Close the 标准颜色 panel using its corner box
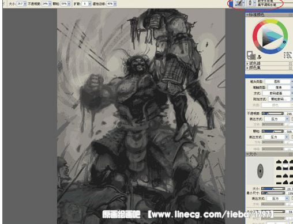Image resolution: width=293 pixels, height=224 pixels. [x=291, y=15]
